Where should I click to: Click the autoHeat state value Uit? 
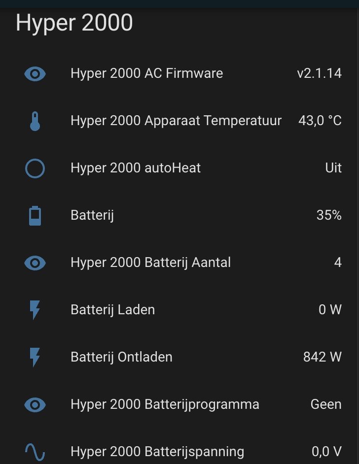(x=333, y=168)
